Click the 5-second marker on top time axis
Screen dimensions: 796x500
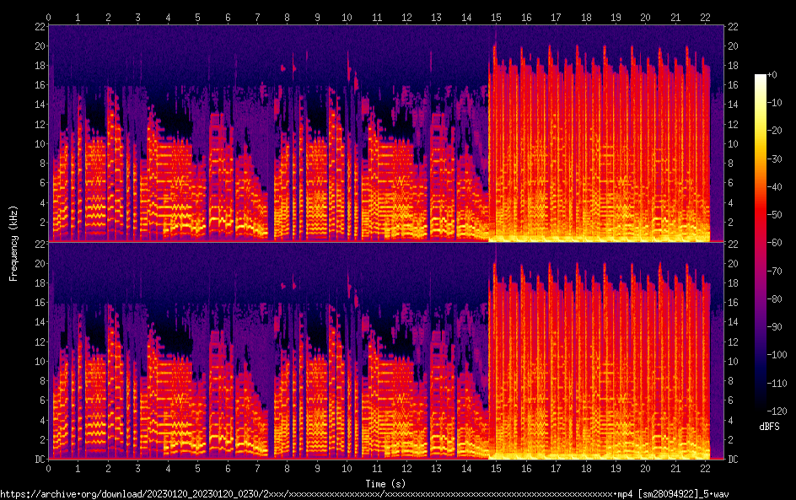[x=198, y=17]
